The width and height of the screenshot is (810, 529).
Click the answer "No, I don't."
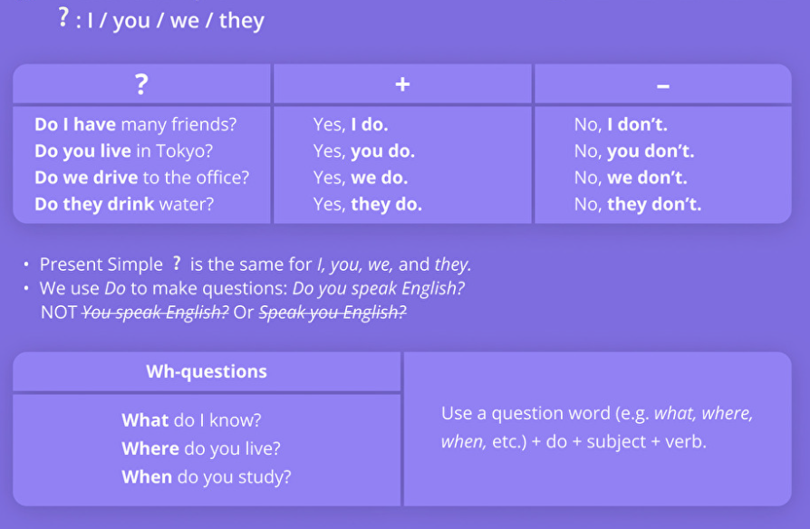click(x=621, y=125)
